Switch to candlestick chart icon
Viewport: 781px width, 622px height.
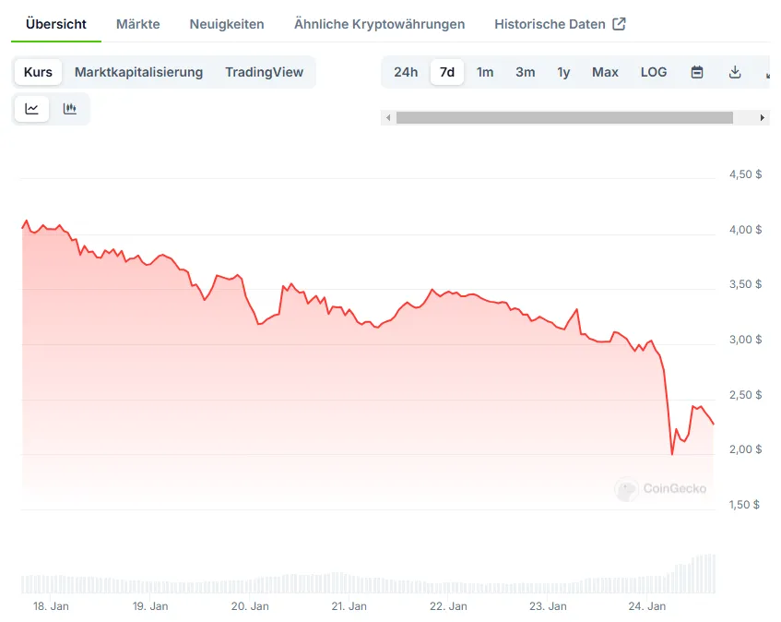70,109
